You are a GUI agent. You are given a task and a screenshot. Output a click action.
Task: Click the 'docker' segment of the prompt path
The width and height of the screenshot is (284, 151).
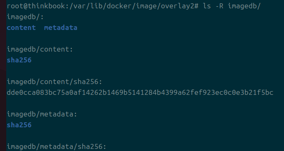pyautogui.click(x=118, y=6)
